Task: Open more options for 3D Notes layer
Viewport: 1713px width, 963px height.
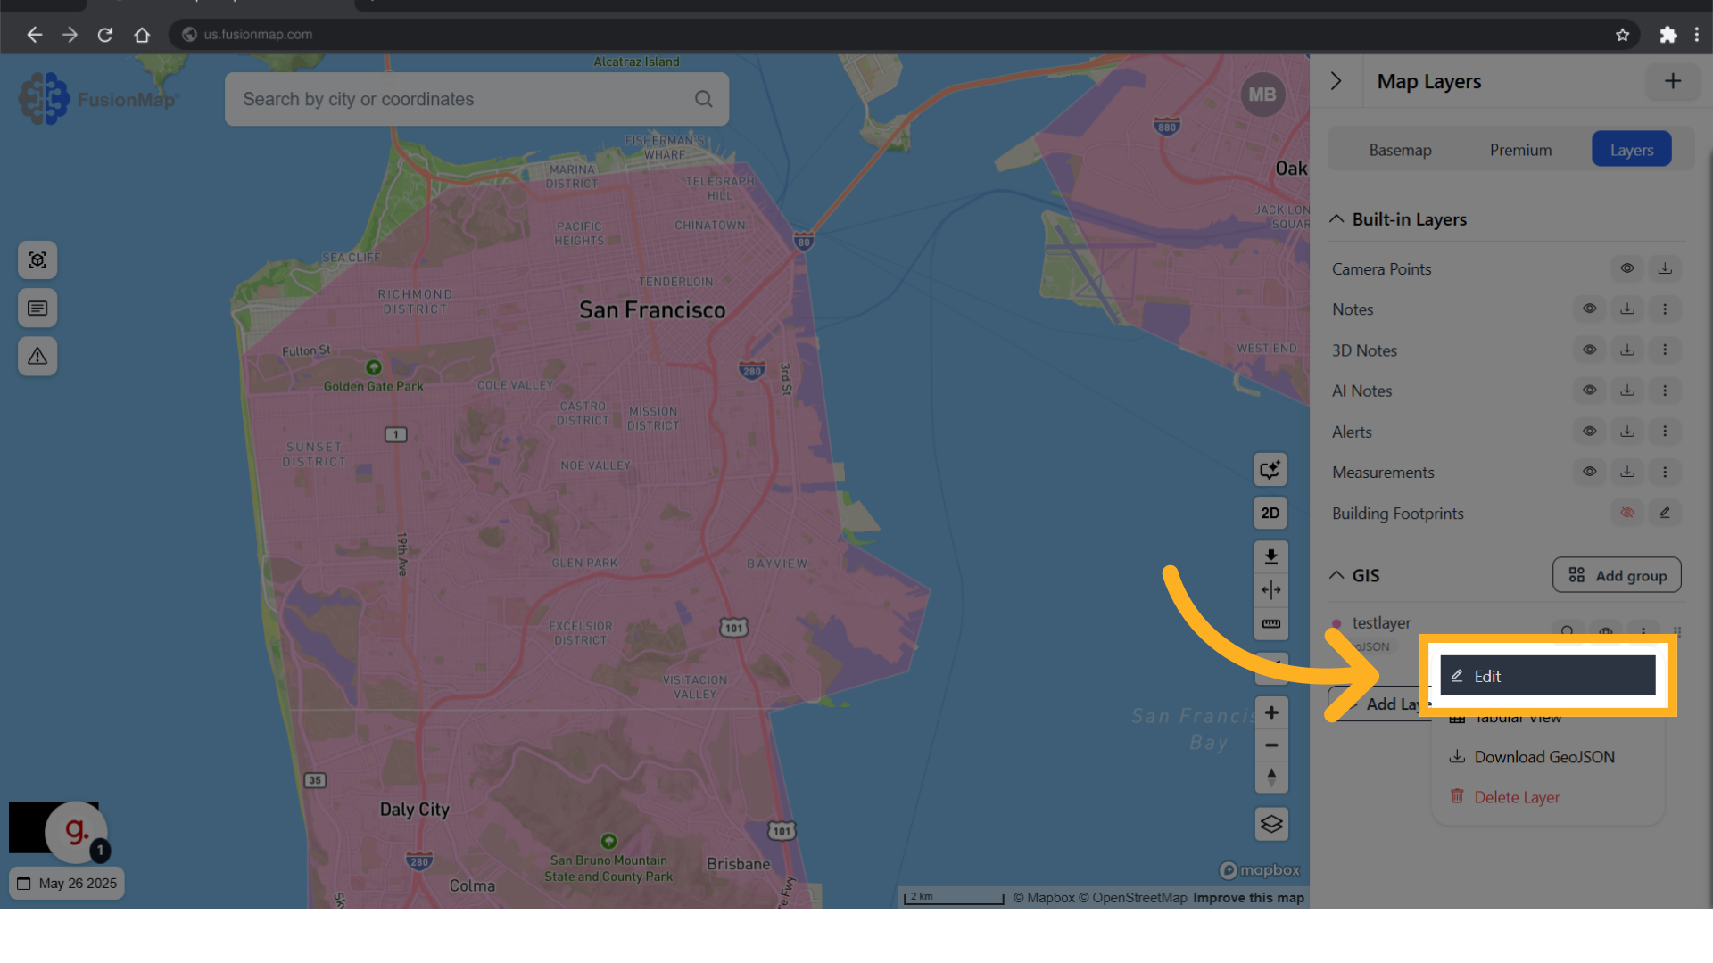Action: point(1665,350)
